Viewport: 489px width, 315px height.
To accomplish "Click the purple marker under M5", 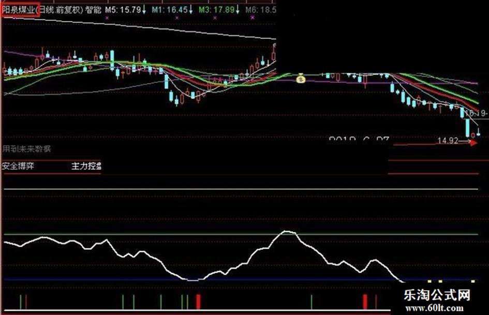I will [107, 18].
